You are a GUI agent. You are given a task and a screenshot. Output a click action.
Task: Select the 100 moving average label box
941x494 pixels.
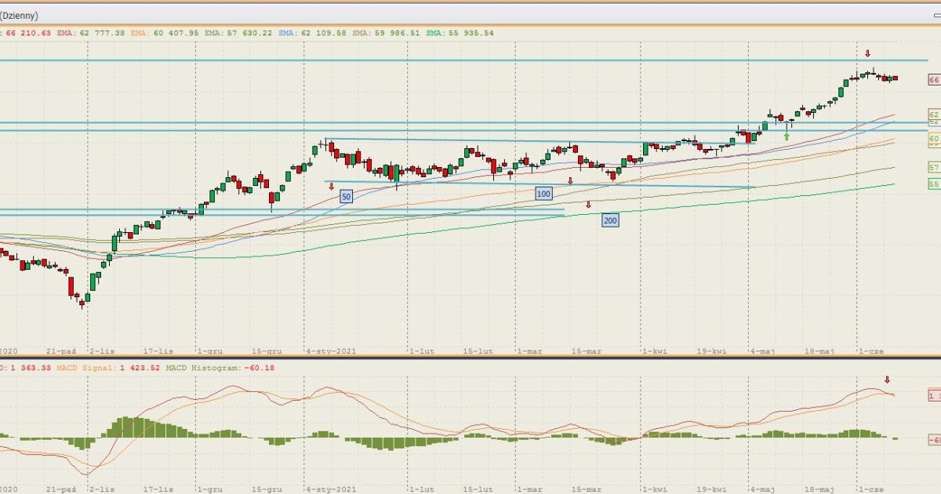tap(543, 194)
